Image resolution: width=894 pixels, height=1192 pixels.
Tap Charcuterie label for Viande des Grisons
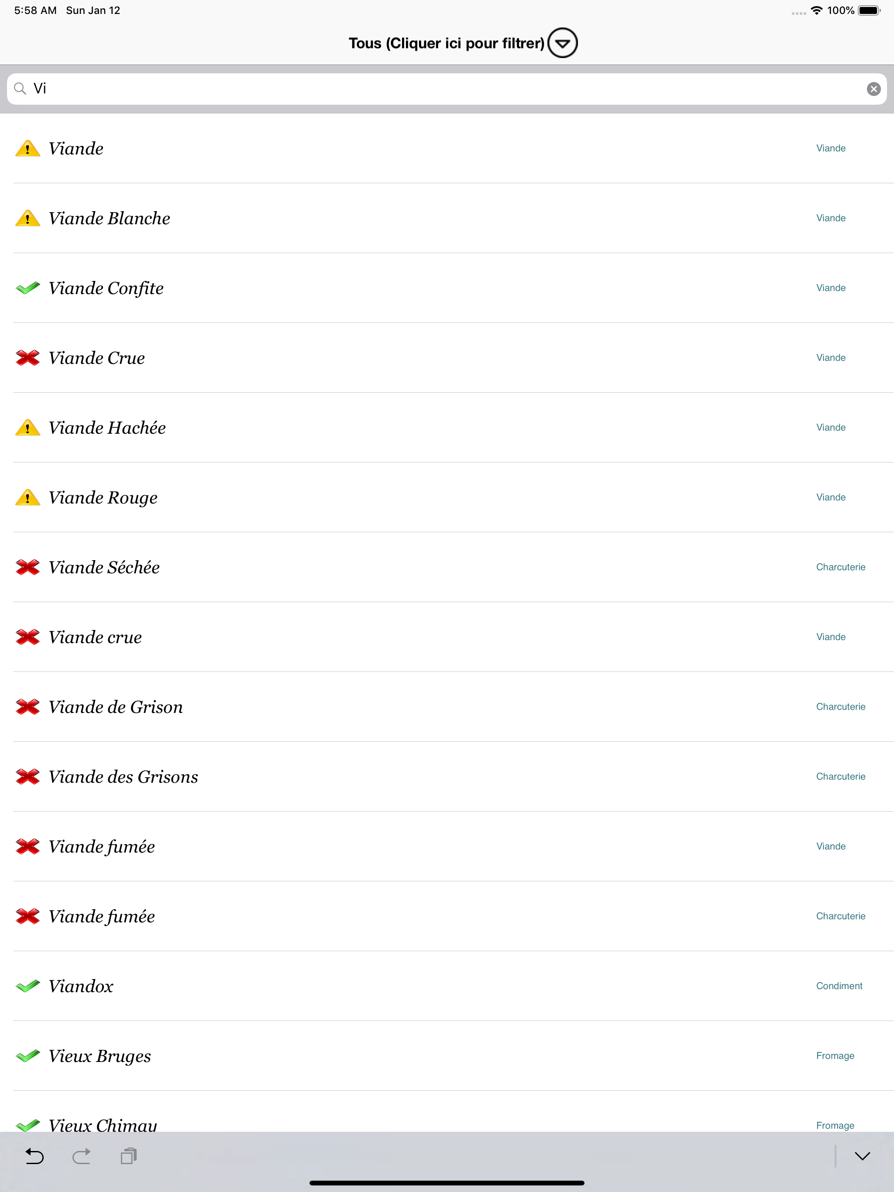(841, 777)
